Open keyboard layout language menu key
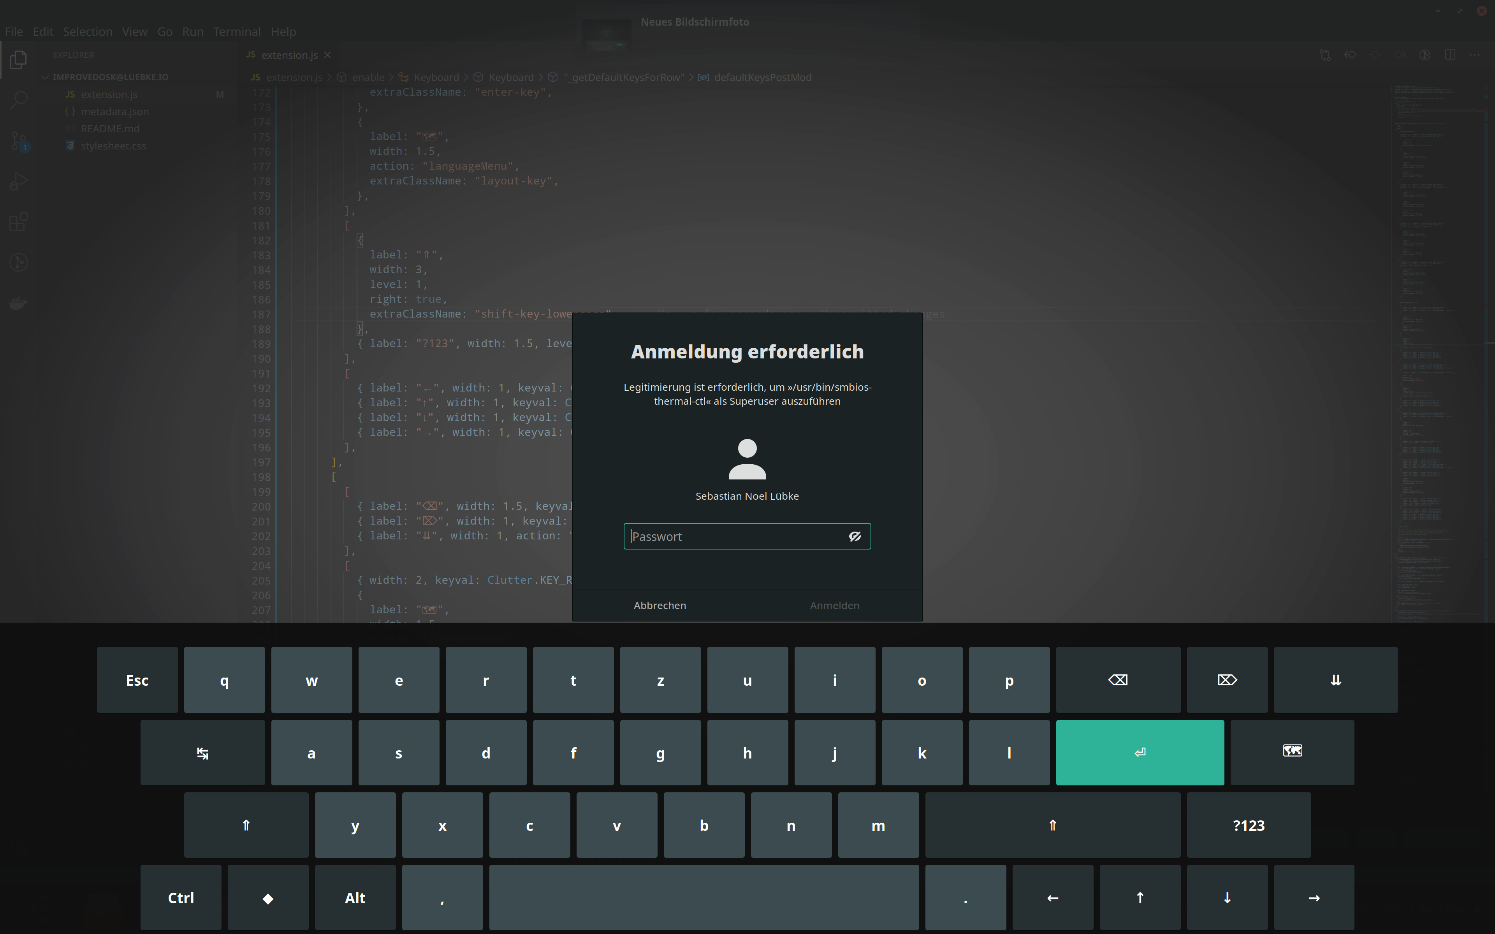Image resolution: width=1495 pixels, height=934 pixels. pyautogui.click(x=1292, y=752)
